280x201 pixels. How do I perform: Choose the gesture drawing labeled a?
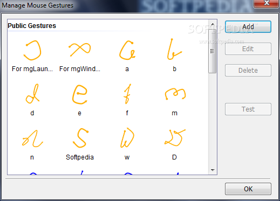click(x=127, y=50)
